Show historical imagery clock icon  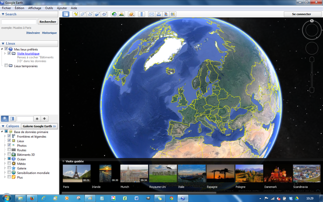click(114, 14)
